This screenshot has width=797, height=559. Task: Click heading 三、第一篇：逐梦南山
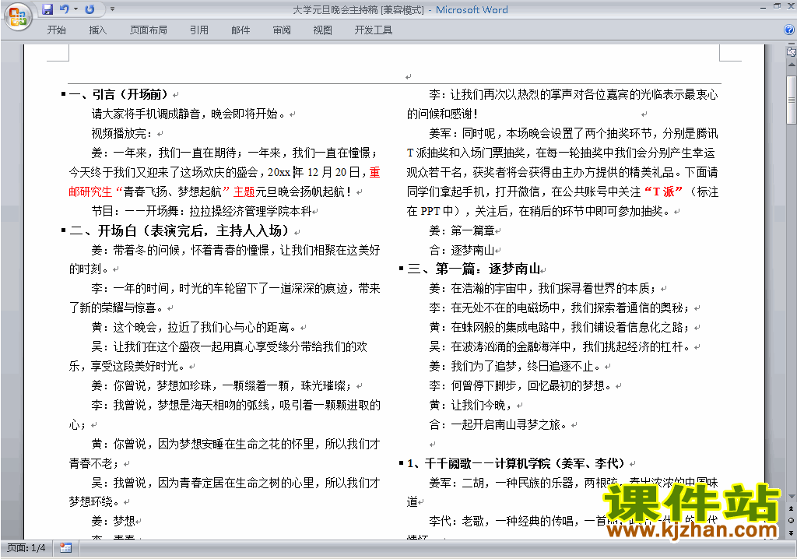(x=474, y=269)
